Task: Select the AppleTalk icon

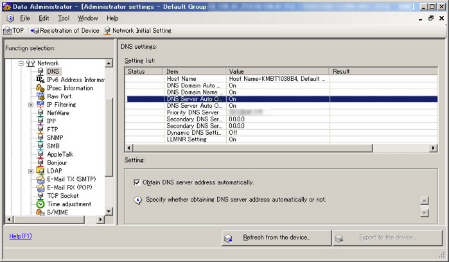Action: [x=40, y=154]
